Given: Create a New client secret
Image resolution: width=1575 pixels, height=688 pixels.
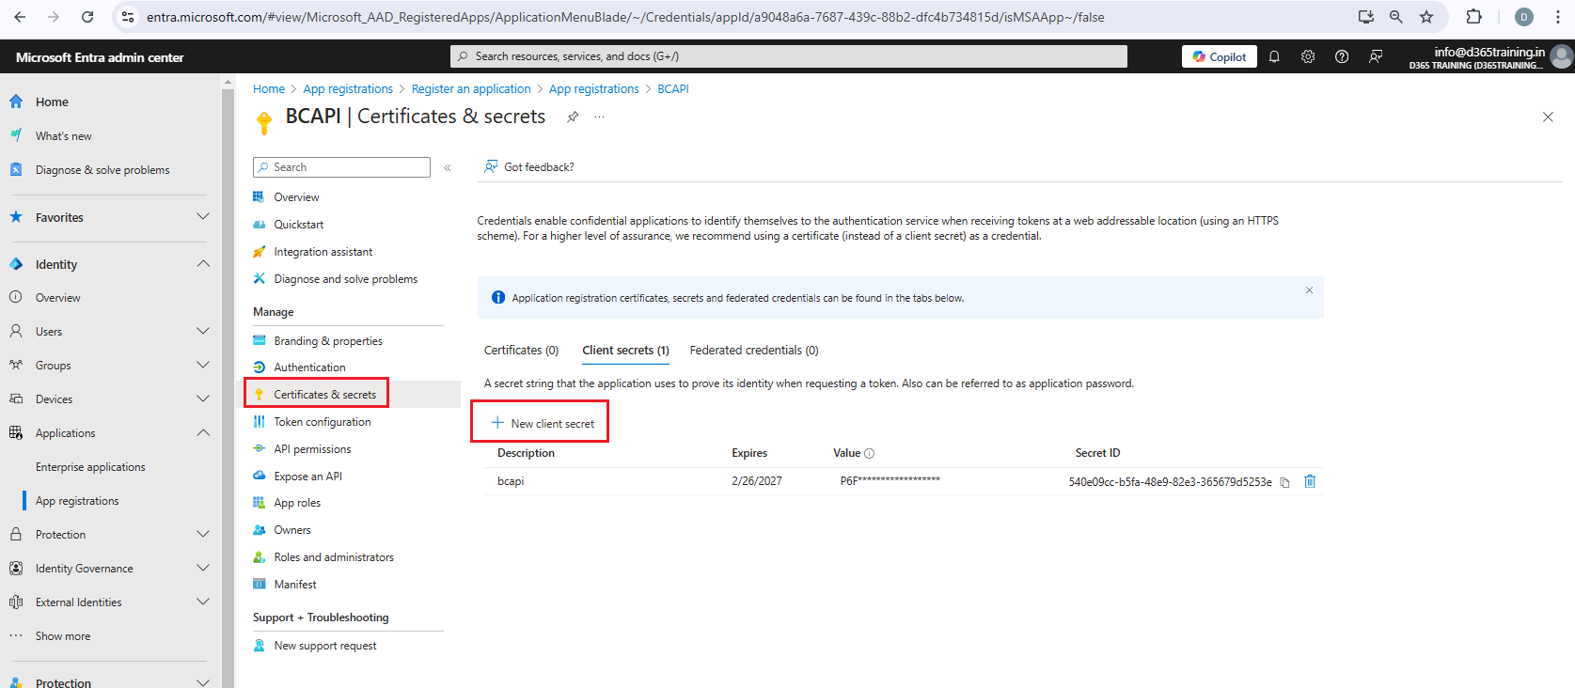Looking at the screenshot, I should [543, 423].
